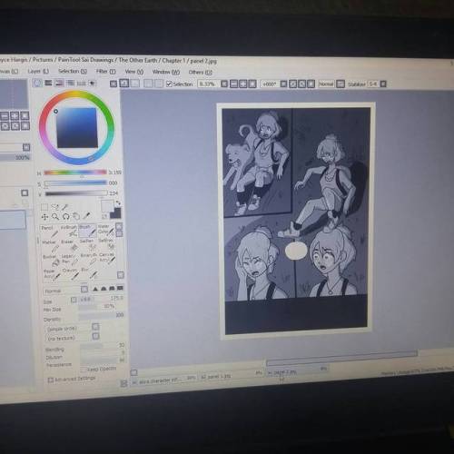Select the Pencil tool
The width and height of the screenshot is (454, 454).
coord(50,232)
